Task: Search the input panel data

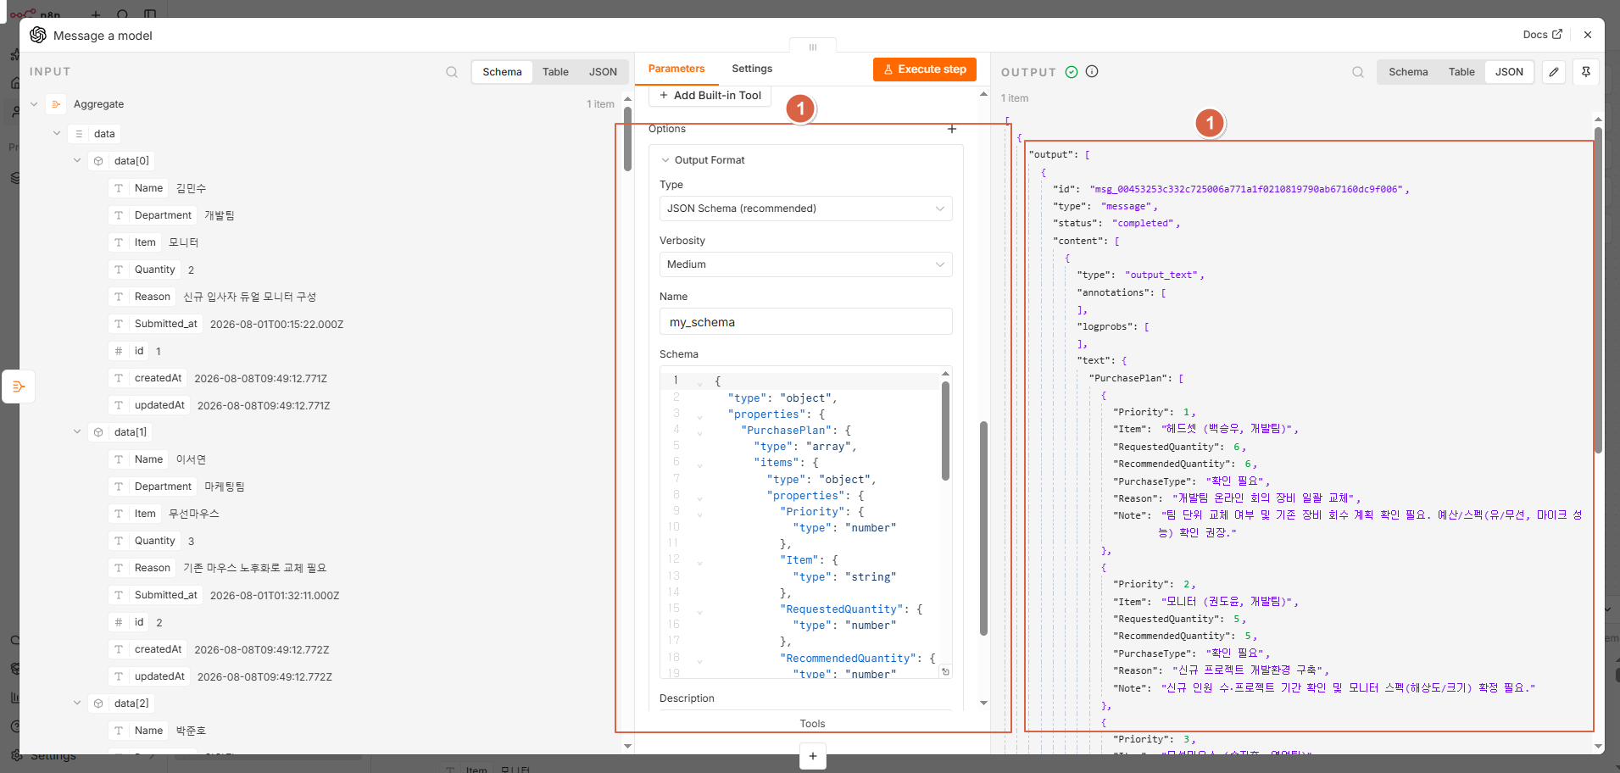Action: 452,72
